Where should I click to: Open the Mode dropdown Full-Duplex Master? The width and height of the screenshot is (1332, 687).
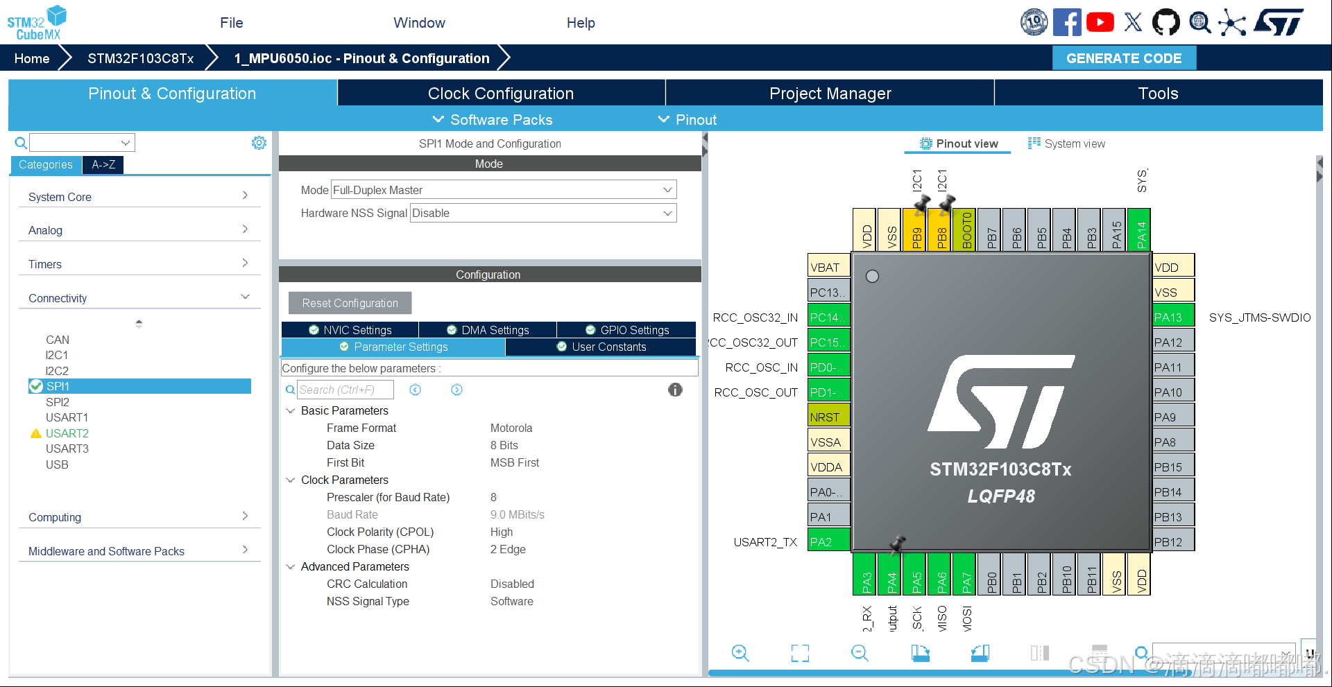[x=504, y=190]
